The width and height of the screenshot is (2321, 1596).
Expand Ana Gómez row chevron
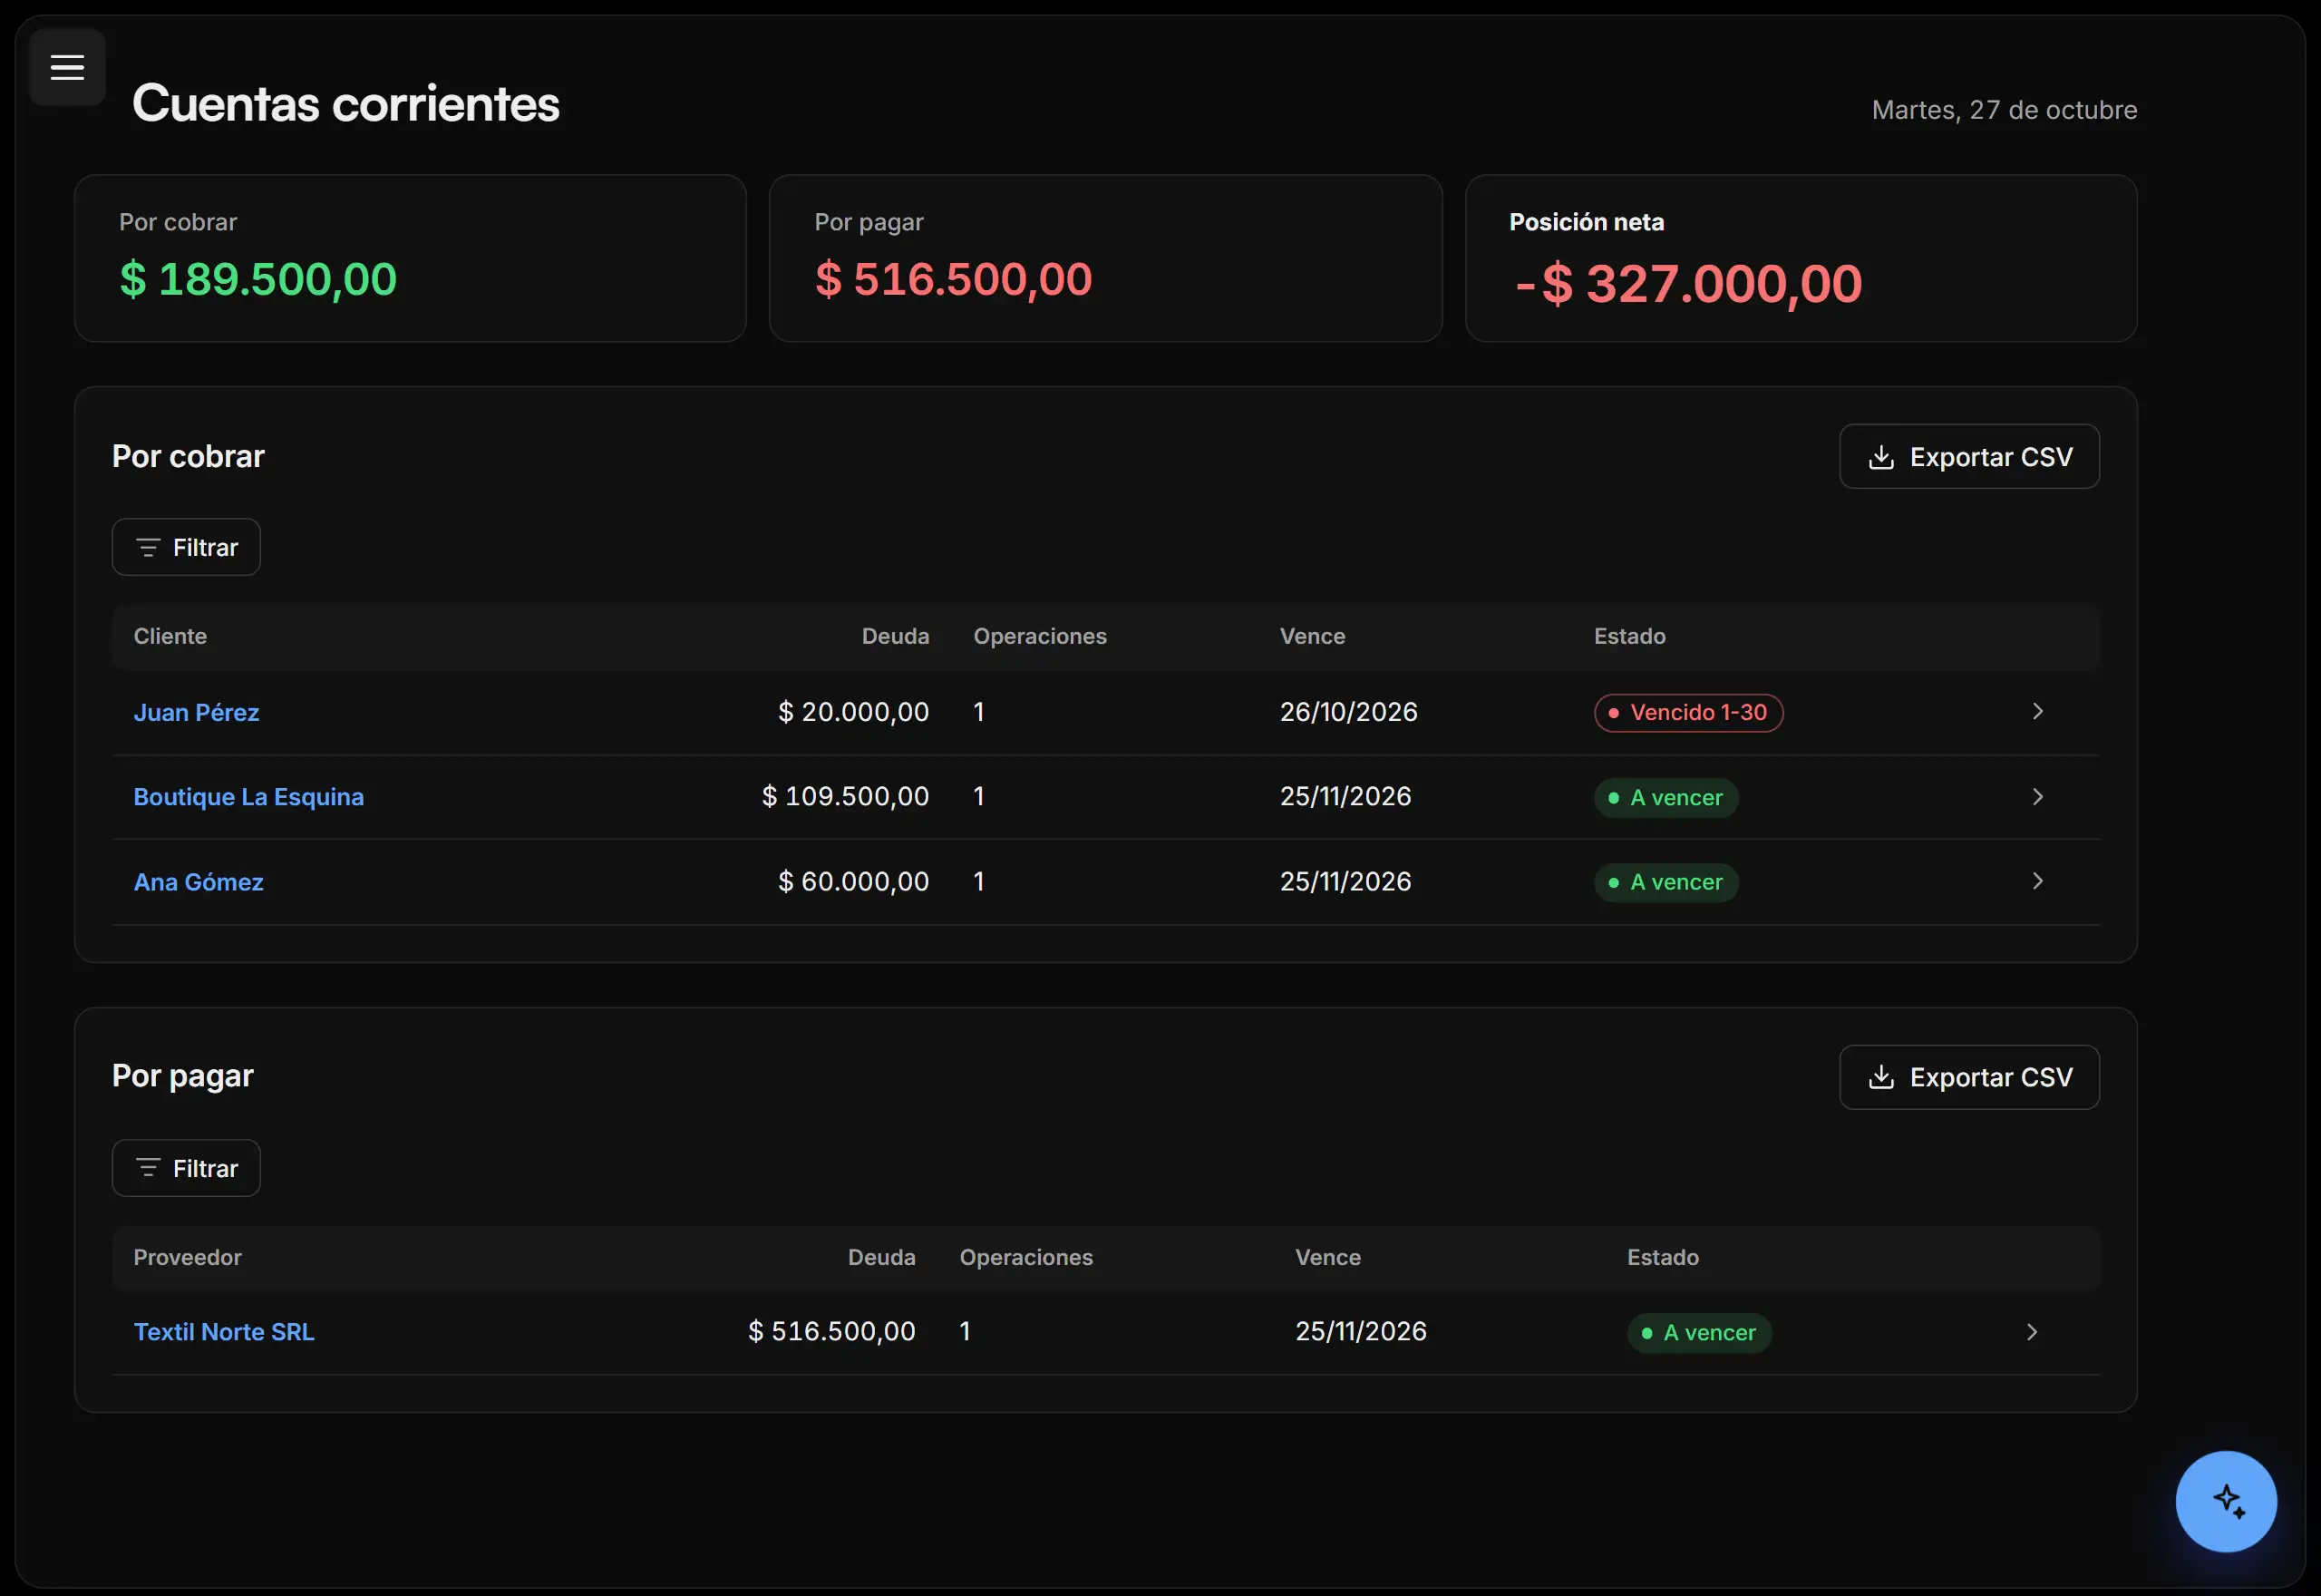click(2037, 881)
